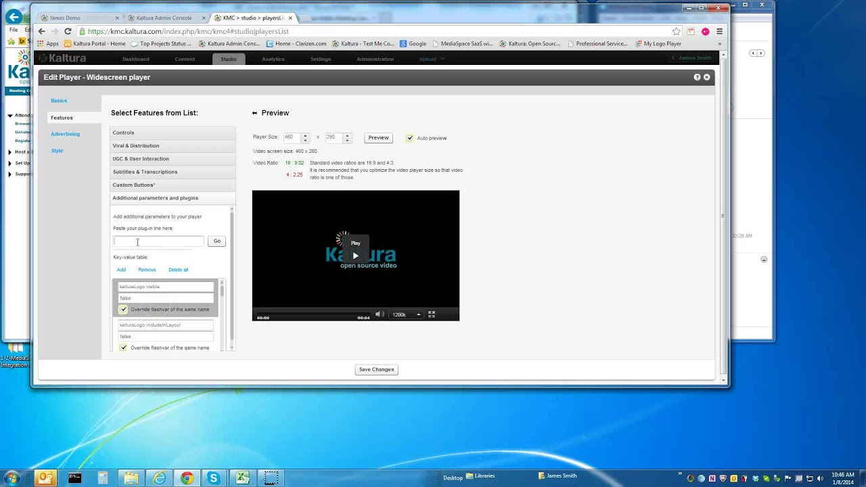Image resolution: width=866 pixels, height=487 pixels.
Task: Click the Windows Start button
Action: click(x=12, y=478)
